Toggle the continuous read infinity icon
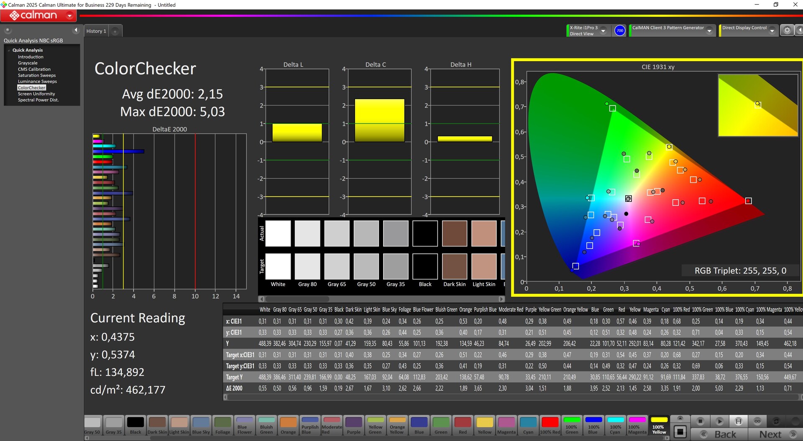This screenshot has height=441, width=803. tap(757, 421)
